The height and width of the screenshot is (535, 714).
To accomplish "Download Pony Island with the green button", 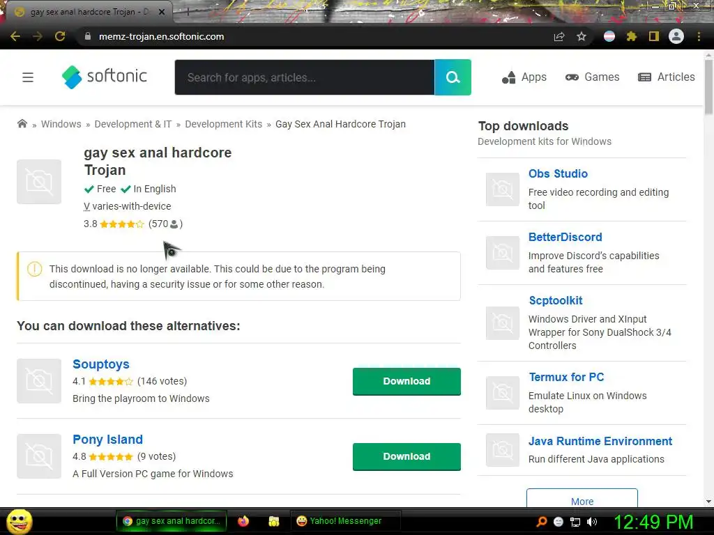I will pos(407,456).
